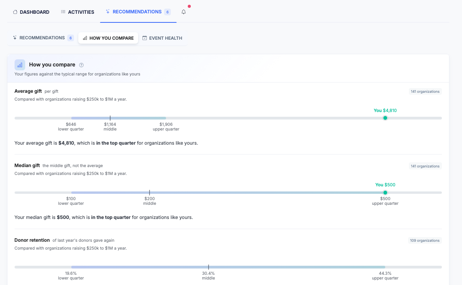The height and width of the screenshot is (285, 462).
Task: Click the 'Median gift' heading
Action: tap(27, 165)
